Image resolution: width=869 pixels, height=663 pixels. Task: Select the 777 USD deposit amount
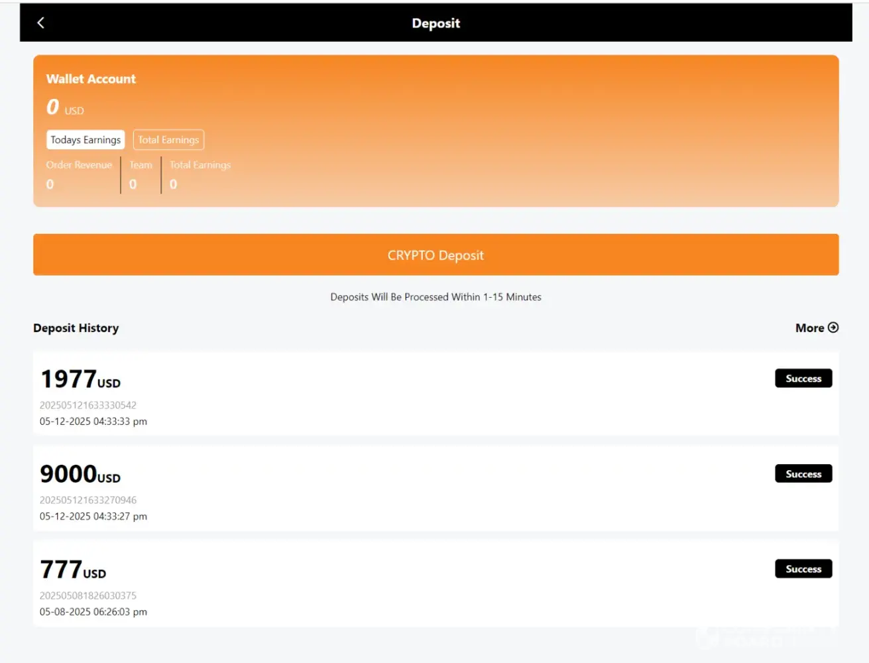pyautogui.click(x=73, y=570)
